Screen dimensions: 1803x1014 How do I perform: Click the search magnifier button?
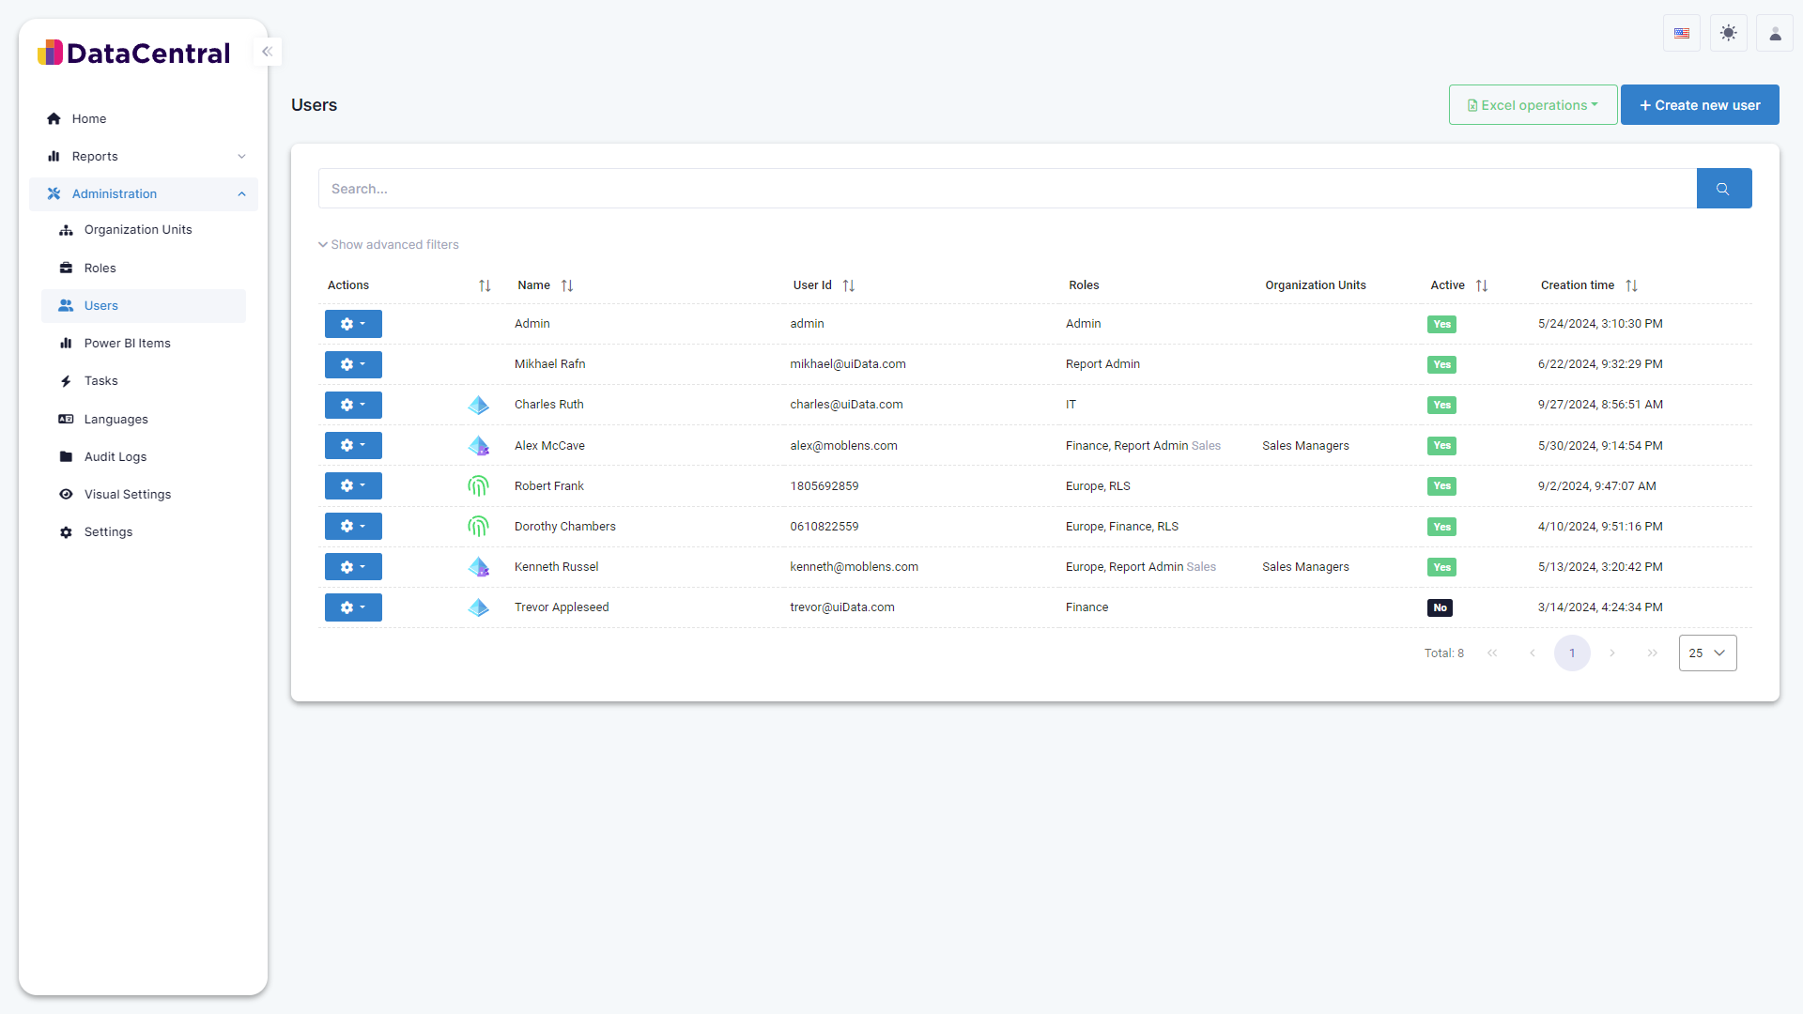click(x=1723, y=189)
